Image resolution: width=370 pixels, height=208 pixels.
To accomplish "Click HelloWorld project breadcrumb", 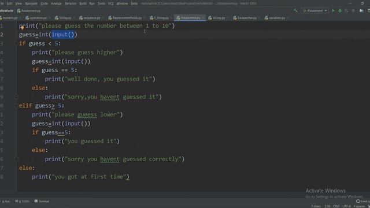I will pos(6,11).
